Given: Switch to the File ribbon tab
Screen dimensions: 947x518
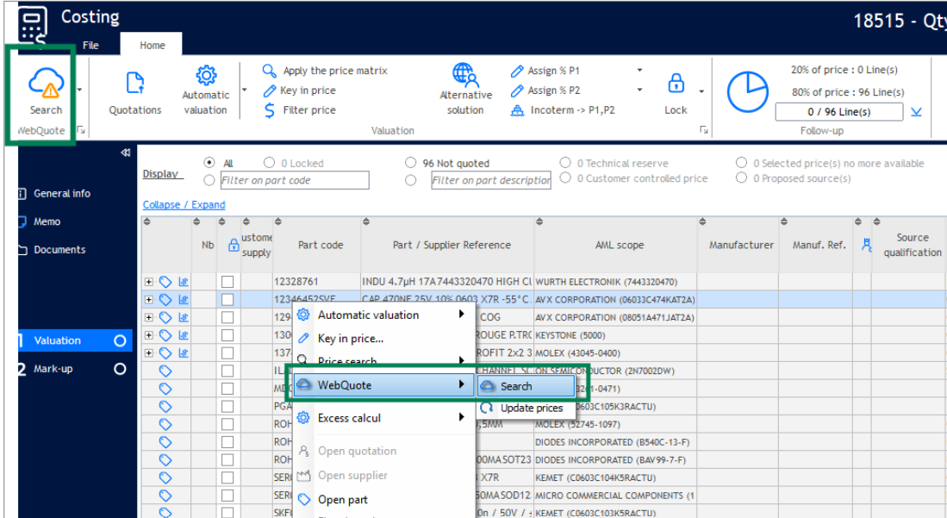Looking at the screenshot, I should click(90, 46).
